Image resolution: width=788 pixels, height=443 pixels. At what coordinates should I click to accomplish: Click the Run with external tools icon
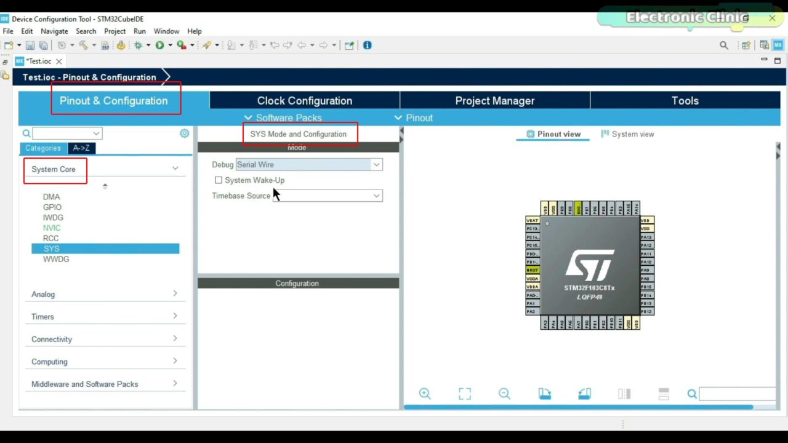point(181,45)
